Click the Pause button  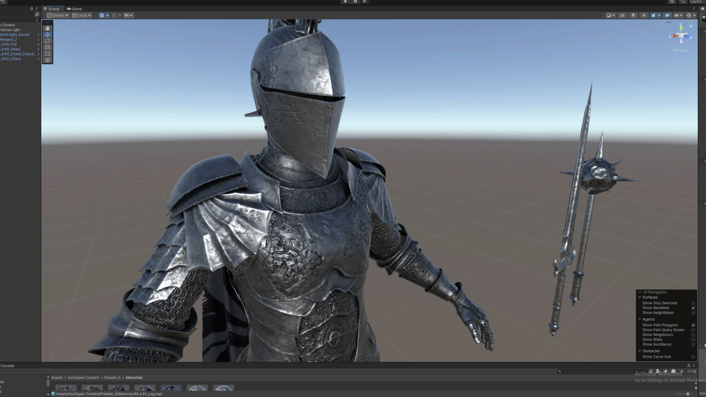point(355,2)
